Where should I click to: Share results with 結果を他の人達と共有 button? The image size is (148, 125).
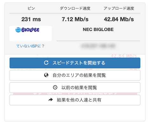pyautogui.click(x=75, y=100)
